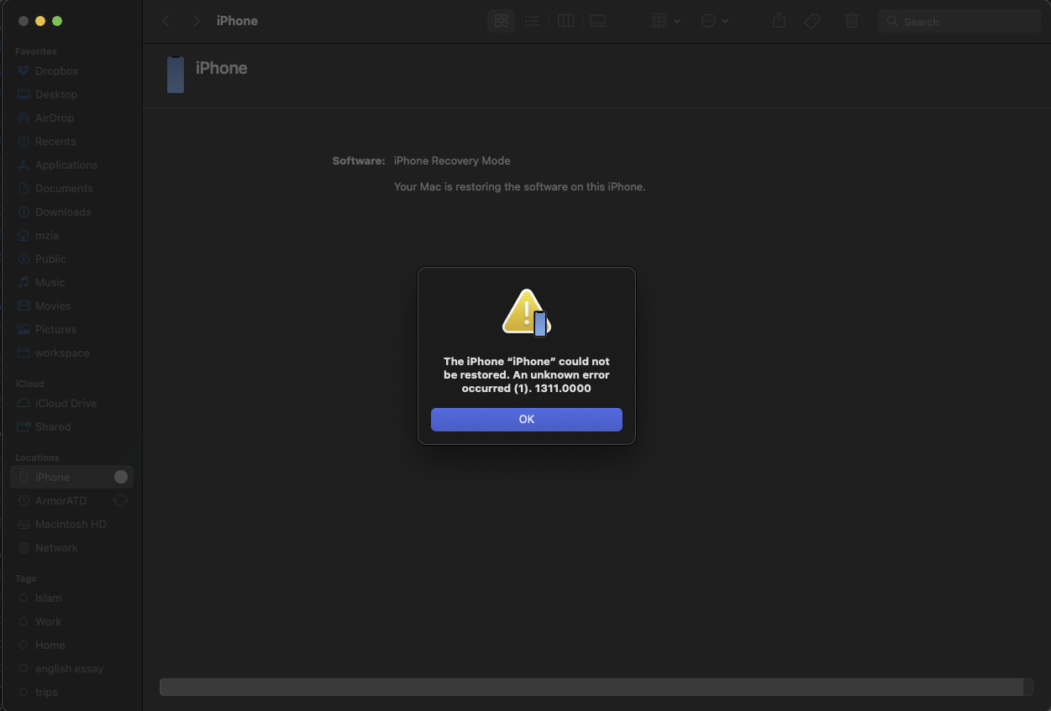This screenshot has height=711, width=1051.
Task: Click the iPhone title in the toolbar
Action: click(x=237, y=21)
